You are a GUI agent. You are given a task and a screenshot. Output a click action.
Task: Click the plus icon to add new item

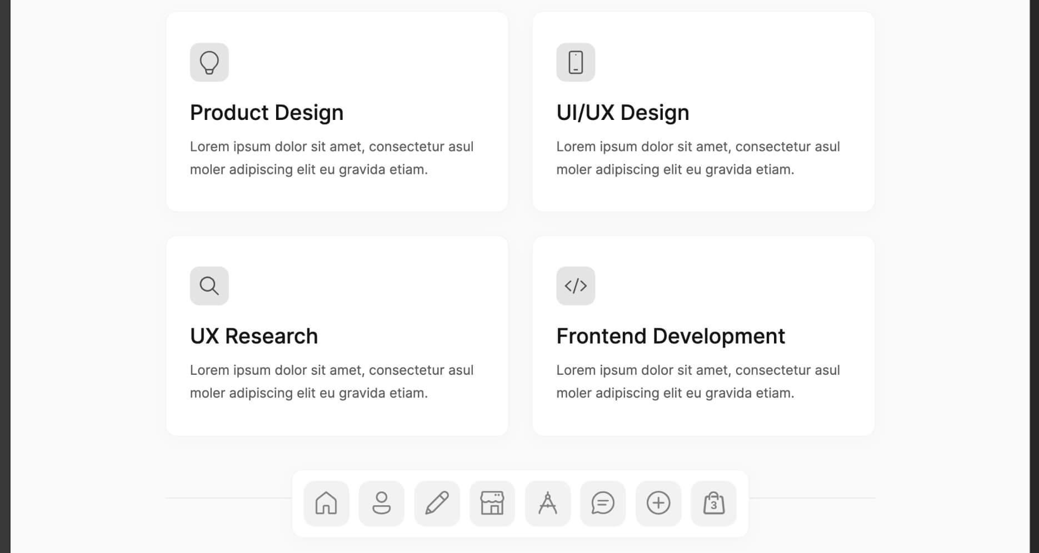click(x=658, y=503)
